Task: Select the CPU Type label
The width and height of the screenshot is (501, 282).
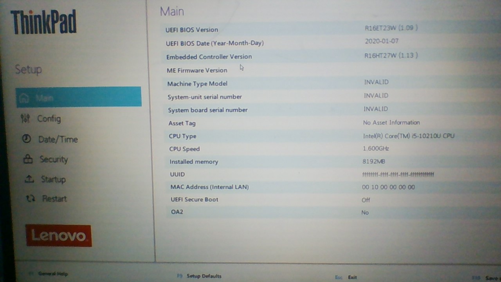Action: (183, 136)
